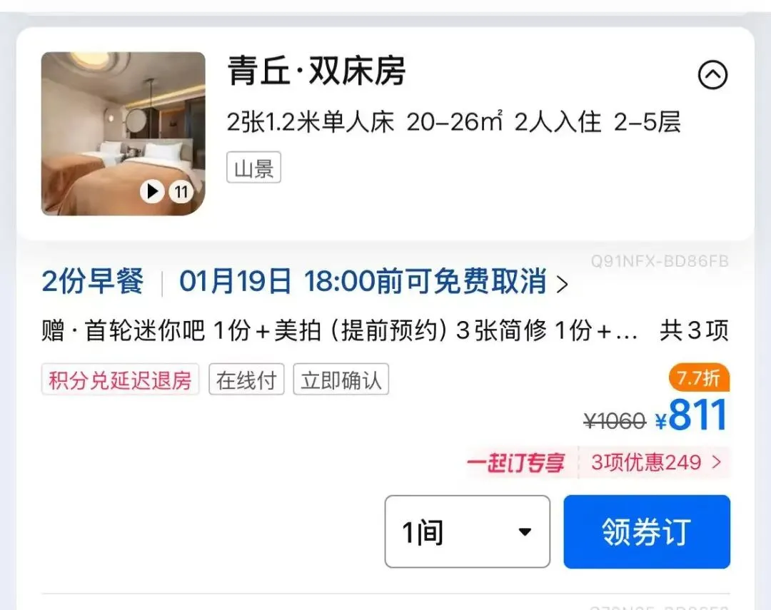Expand the 3项优惠249 discount details
This screenshot has height=610, width=771.
656,462
